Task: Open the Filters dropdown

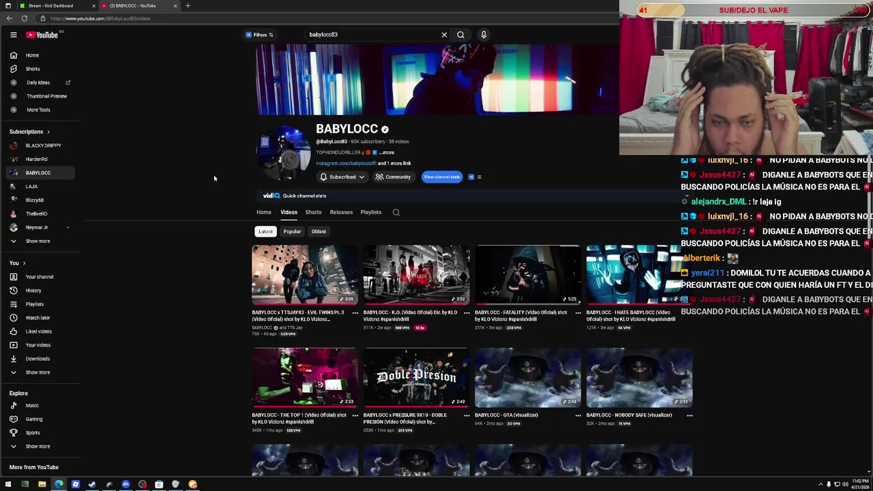Action: click(260, 35)
